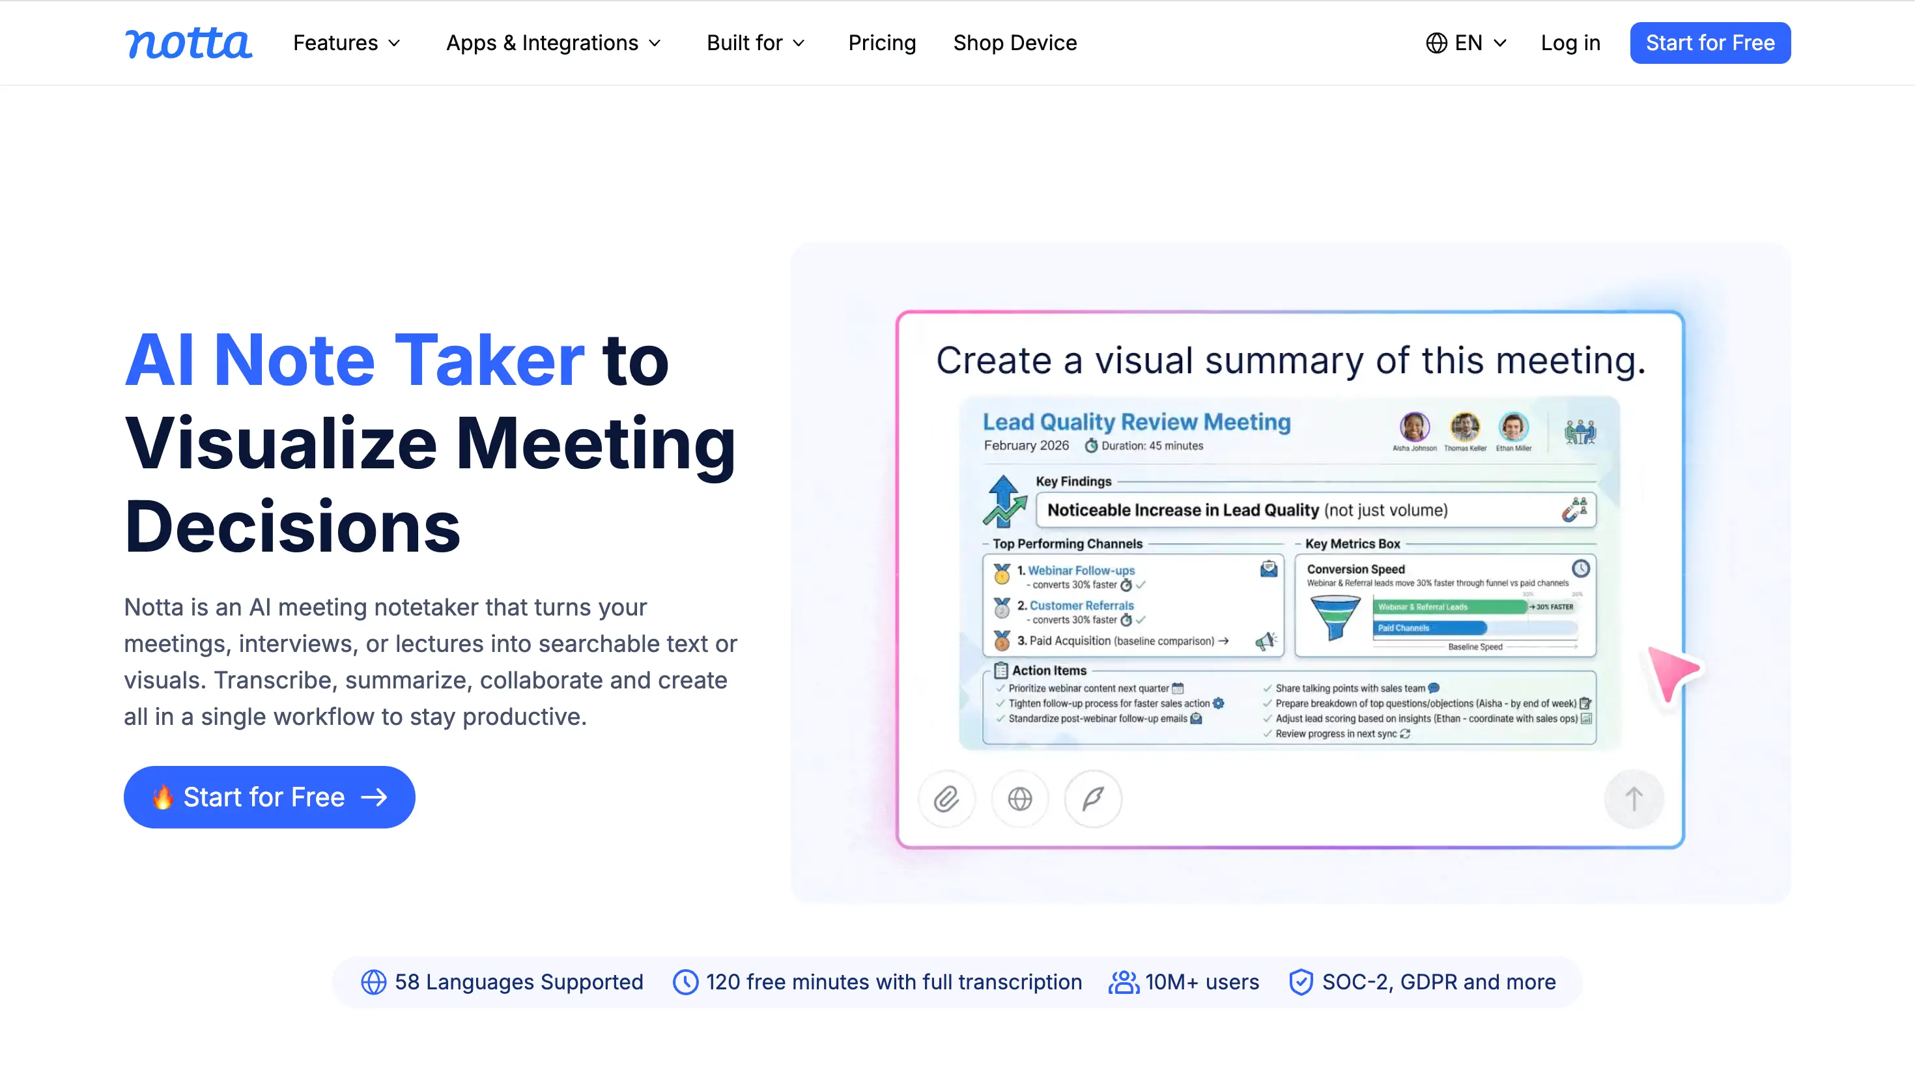
Task: Expand the Built for dropdown
Action: click(x=755, y=42)
